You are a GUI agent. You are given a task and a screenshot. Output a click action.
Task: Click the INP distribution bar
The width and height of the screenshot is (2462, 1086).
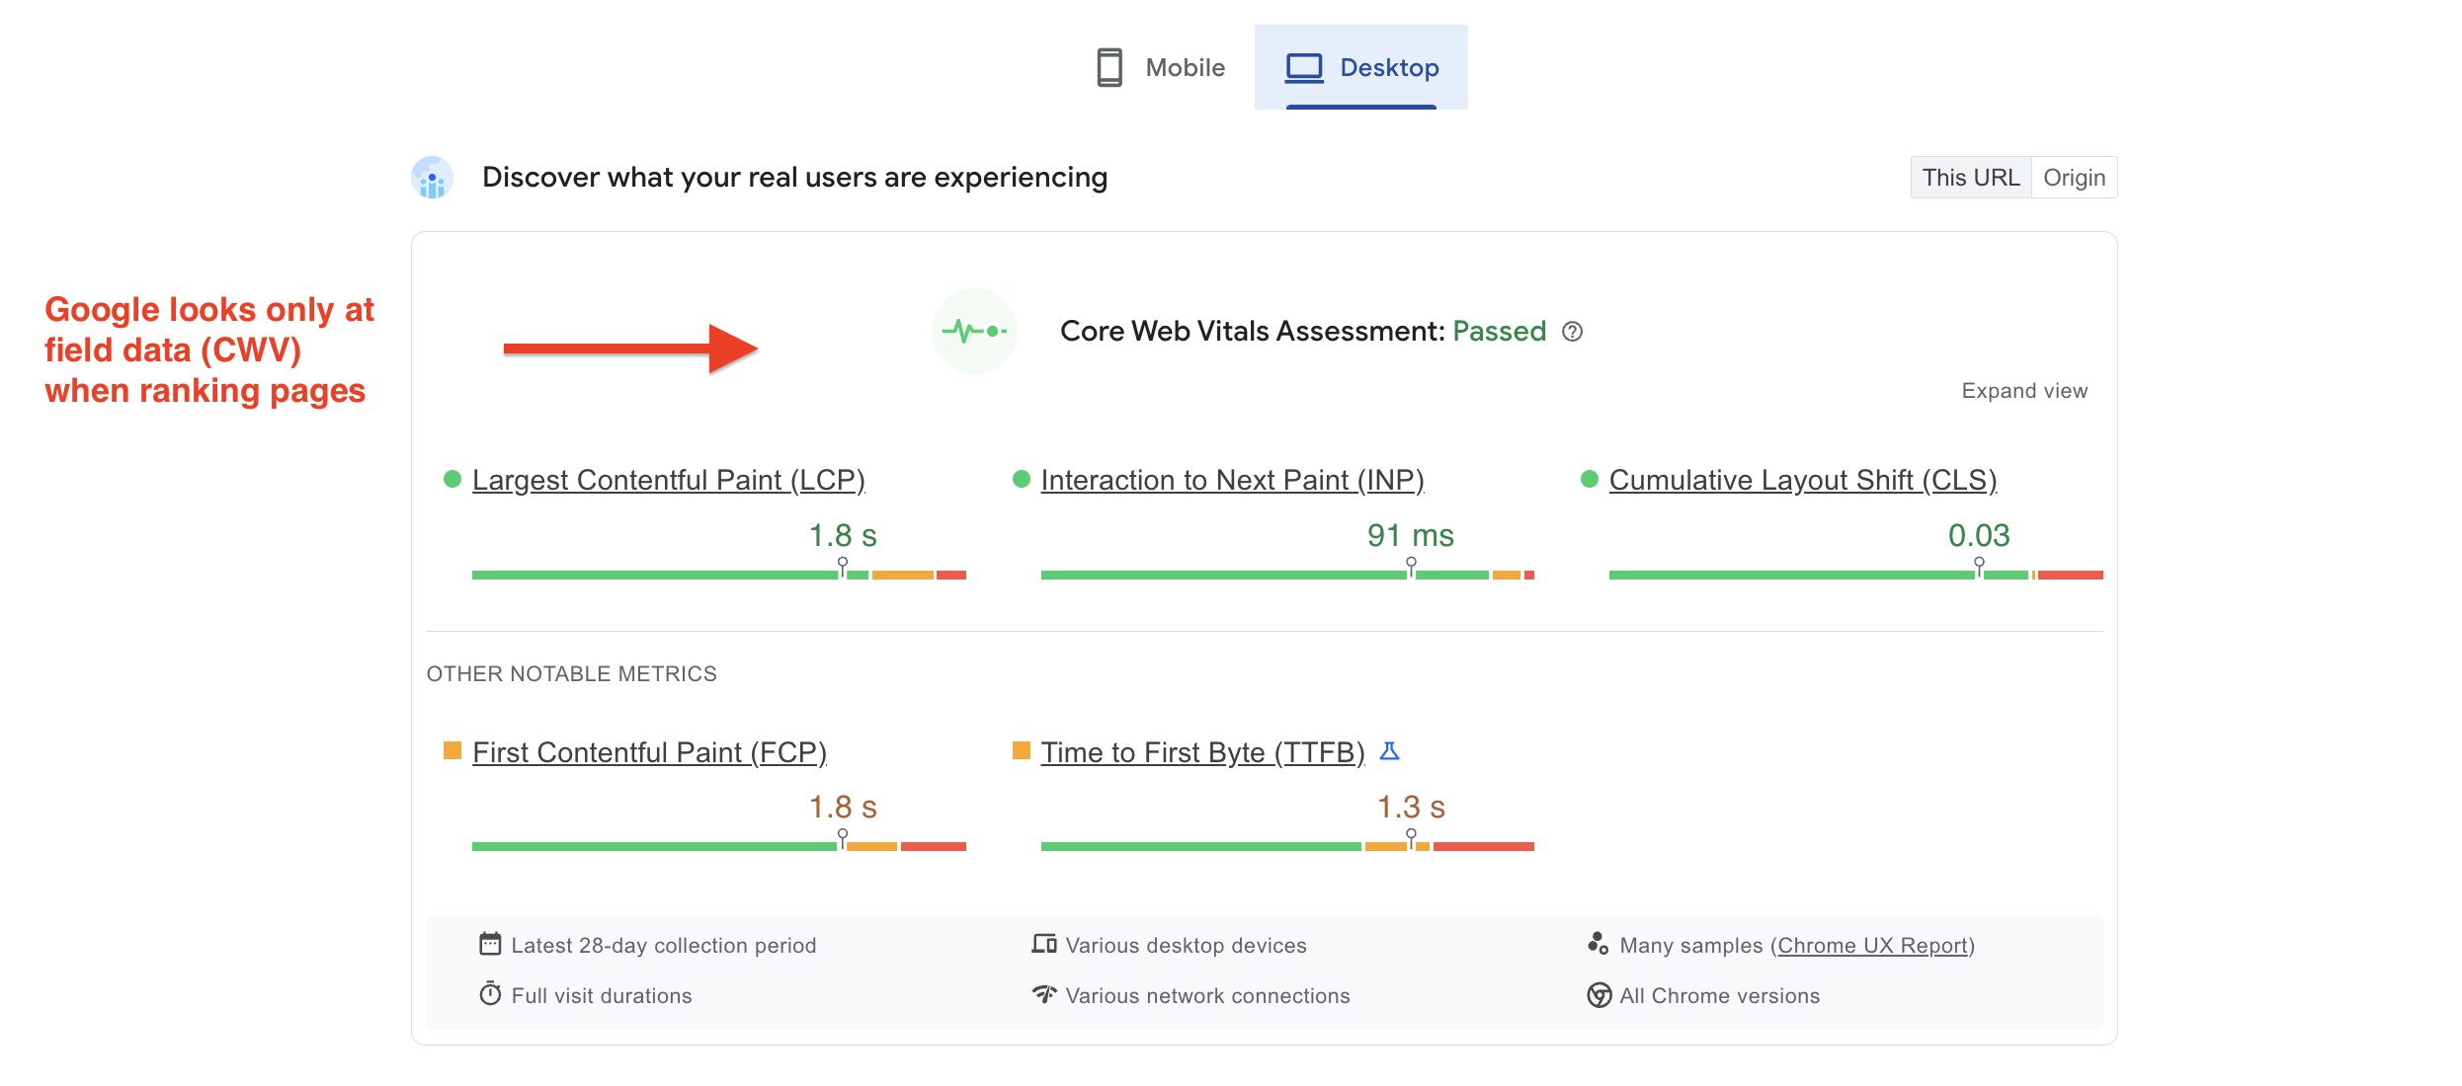pos(1287,575)
